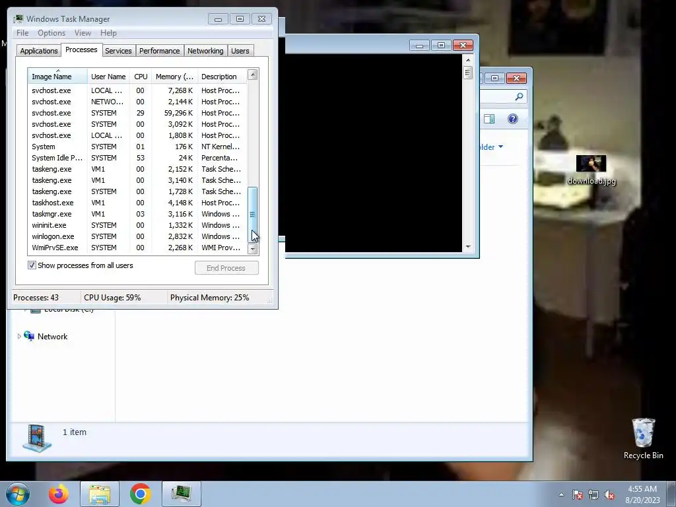Click the video library icon in details pane
Viewport: 676px width, 507px height.
pos(37,438)
